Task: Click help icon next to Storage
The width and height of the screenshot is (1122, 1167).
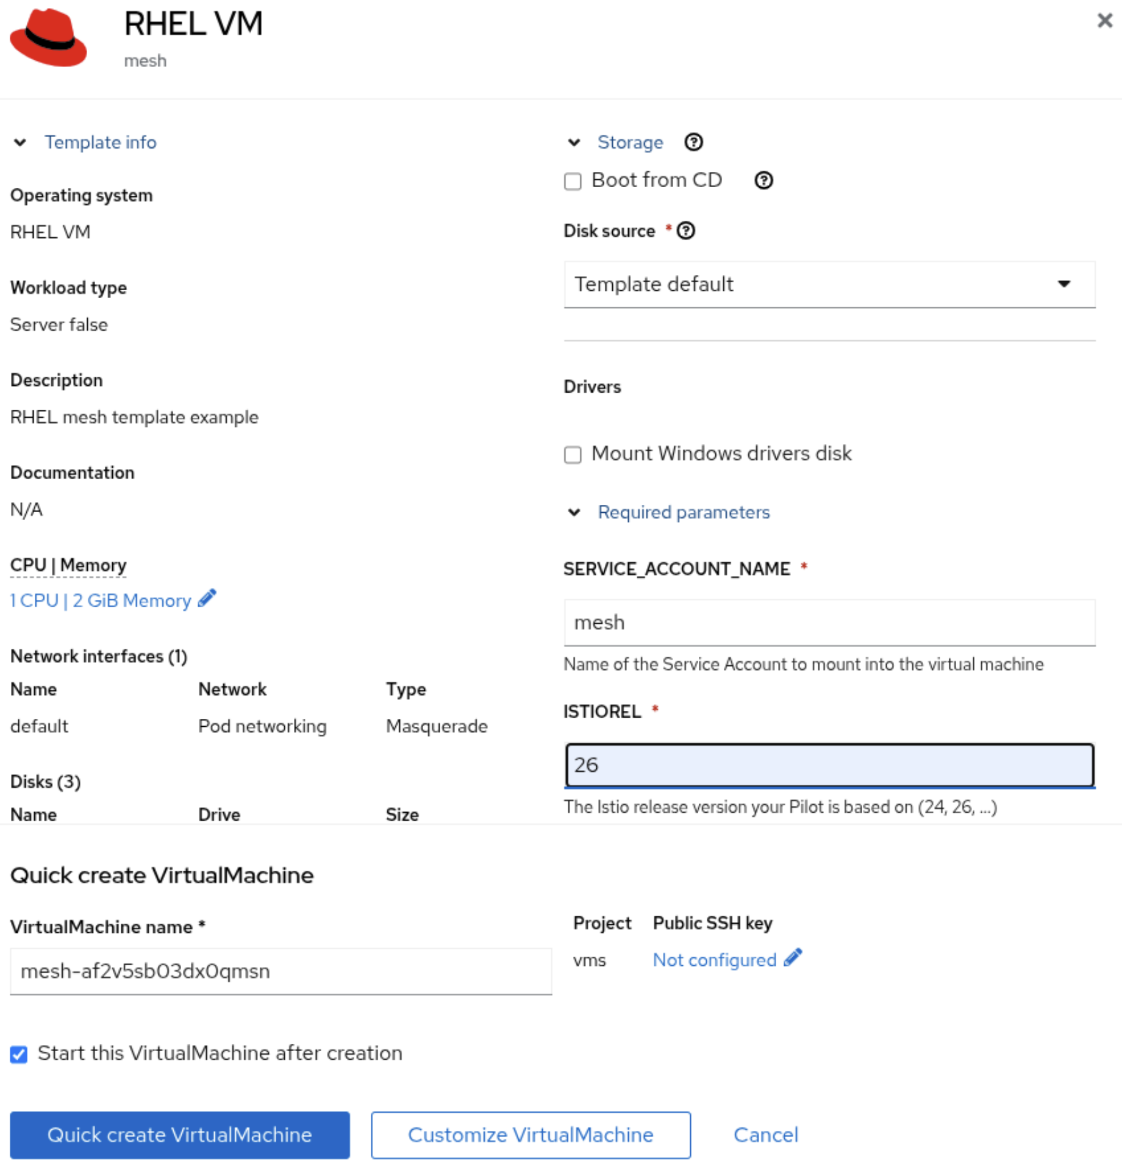Action: coord(693,142)
